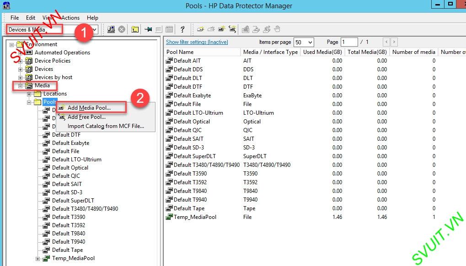Click the application icon in title bar
This screenshot has height=266, width=466.
[x=6, y=5]
